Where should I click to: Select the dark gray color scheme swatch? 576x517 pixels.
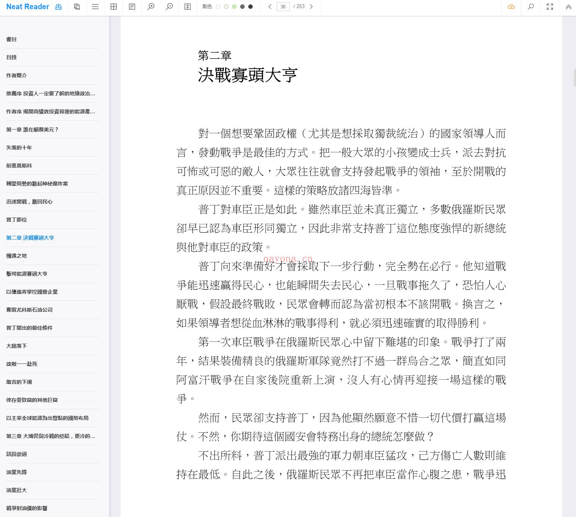[x=242, y=7]
